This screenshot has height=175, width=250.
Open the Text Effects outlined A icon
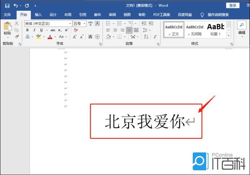click(28, 37)
